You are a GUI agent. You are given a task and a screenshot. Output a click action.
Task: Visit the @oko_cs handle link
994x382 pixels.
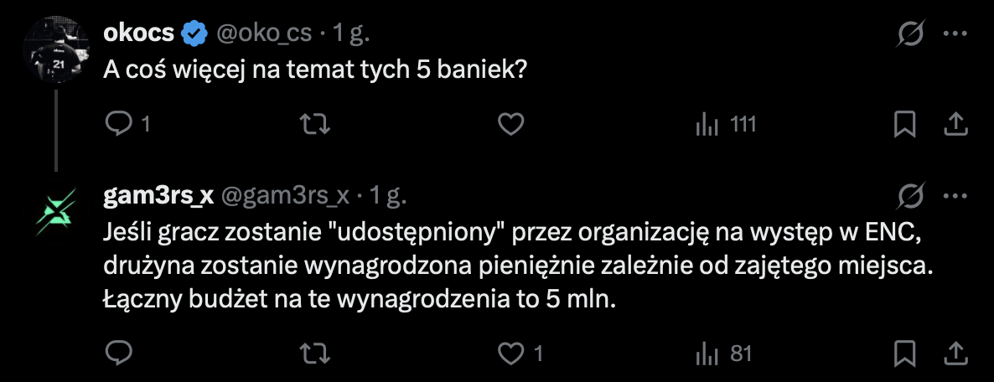pos(264,34)
